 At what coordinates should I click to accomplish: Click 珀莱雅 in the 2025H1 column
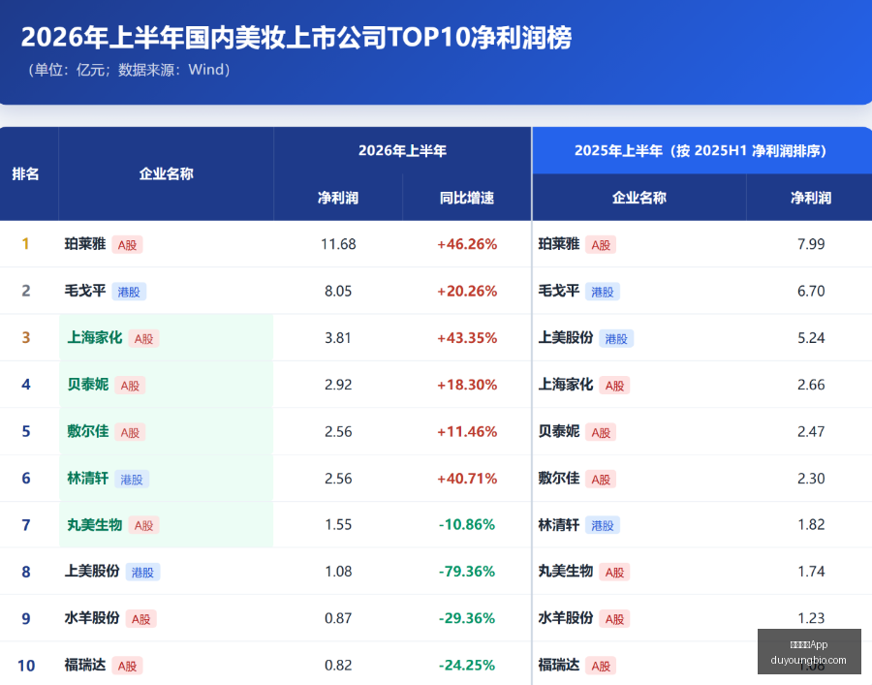559,244
